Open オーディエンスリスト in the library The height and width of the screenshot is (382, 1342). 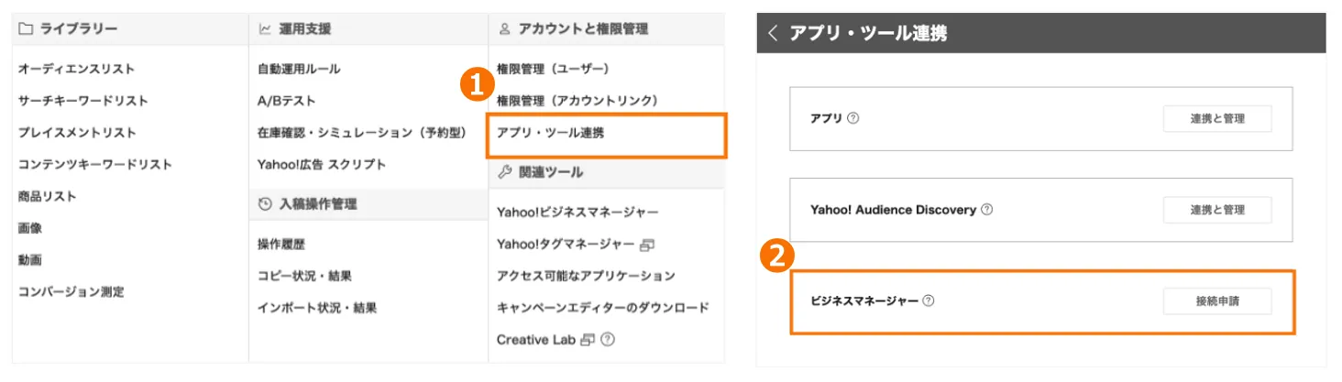click(x=76, y=69)
